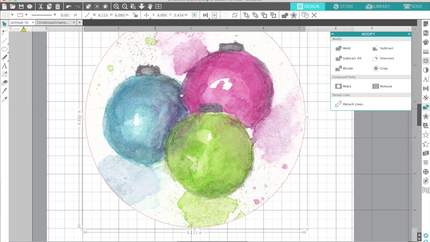Add a new document tab with plus

(80, 23)
